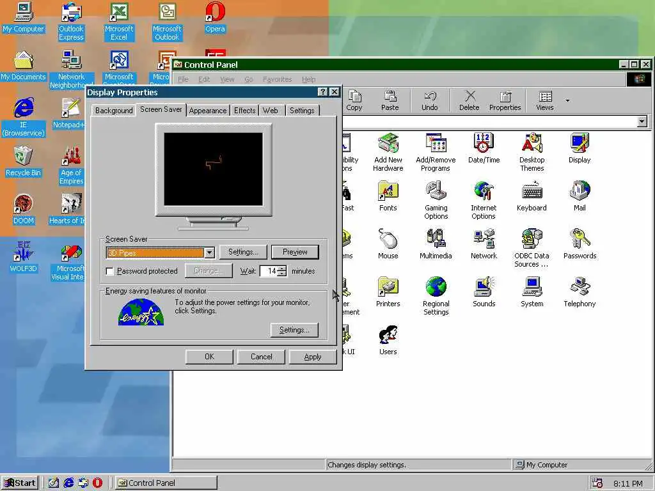Open the Favorites menu in Control Panel

pos(277,79)
